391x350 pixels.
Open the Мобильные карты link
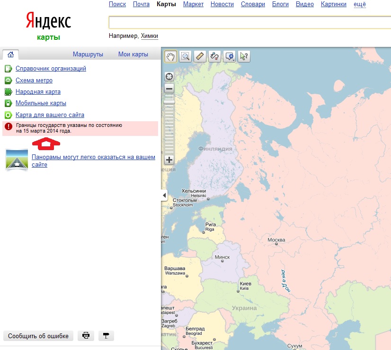[41, 103]
